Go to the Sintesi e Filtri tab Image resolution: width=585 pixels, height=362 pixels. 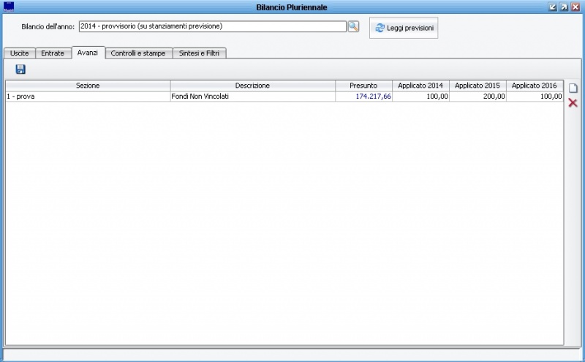tap(199, 53)
